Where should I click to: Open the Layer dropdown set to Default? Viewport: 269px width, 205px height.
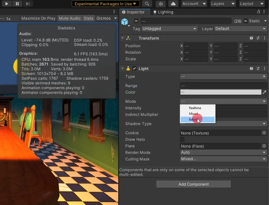pos(241,29)
